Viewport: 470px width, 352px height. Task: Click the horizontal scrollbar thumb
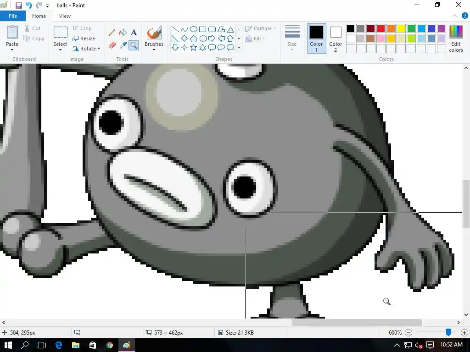357,322
